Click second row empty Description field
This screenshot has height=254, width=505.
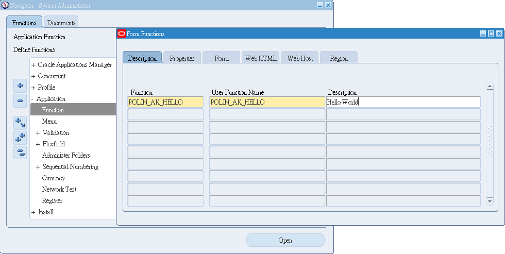pos(403,114)
